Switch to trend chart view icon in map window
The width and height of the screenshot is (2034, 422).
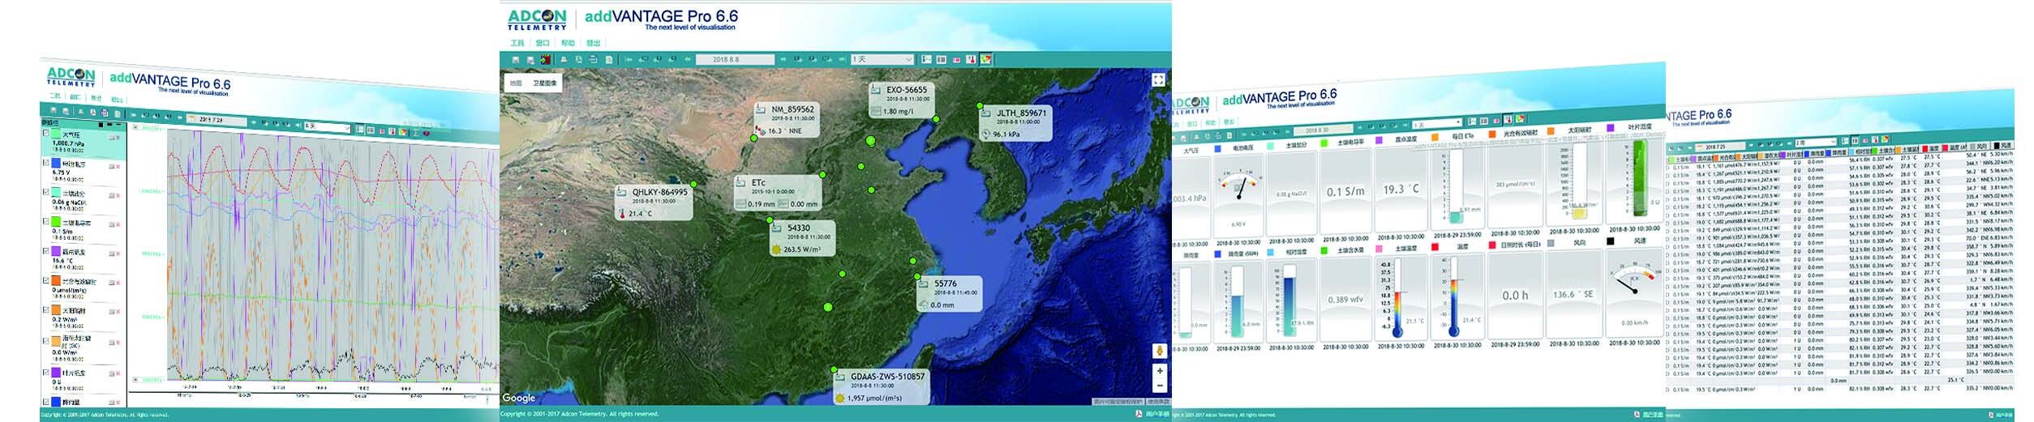[926, 59]
